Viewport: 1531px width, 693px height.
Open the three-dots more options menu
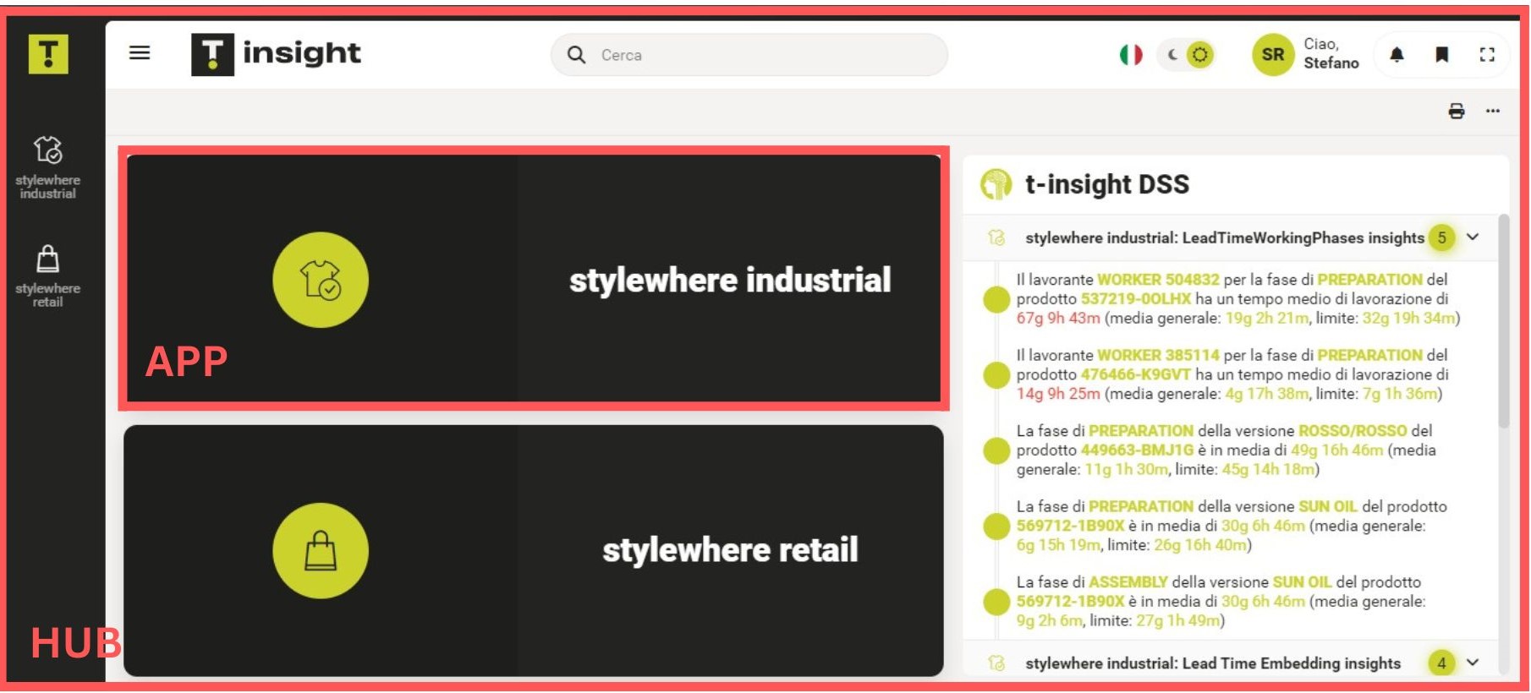pyautogui.click(x=1493, y=111)
